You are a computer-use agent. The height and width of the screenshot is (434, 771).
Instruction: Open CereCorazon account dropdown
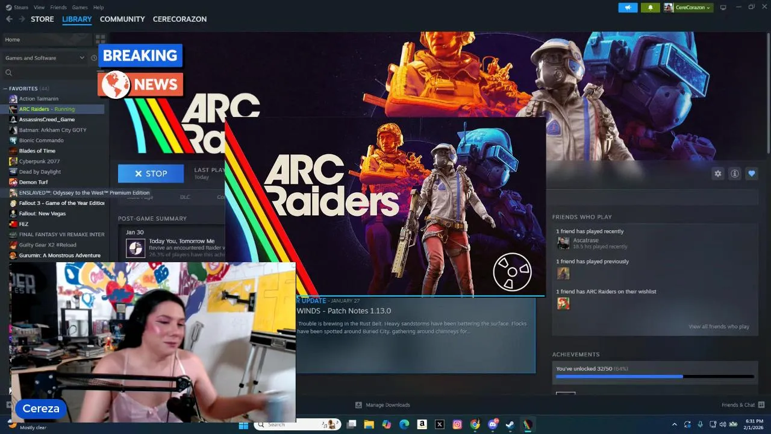point(688,7)
